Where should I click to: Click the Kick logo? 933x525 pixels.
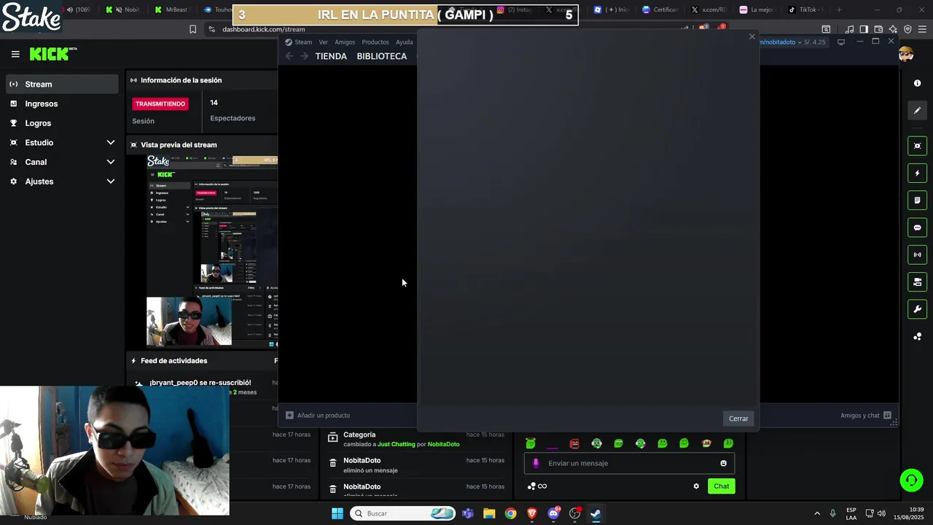tap(52, 54)
